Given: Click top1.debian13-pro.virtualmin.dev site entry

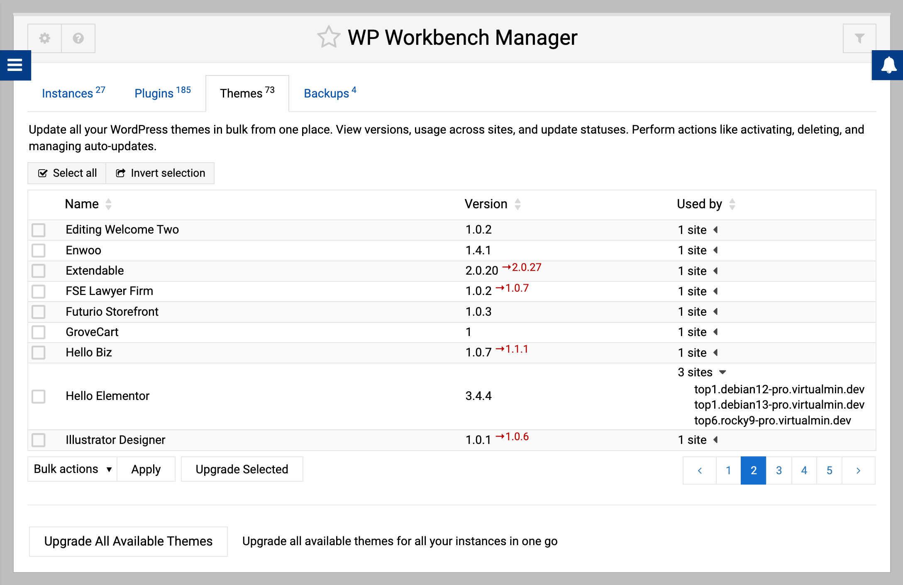Looking at the screenshot, I should coord(779,405).
